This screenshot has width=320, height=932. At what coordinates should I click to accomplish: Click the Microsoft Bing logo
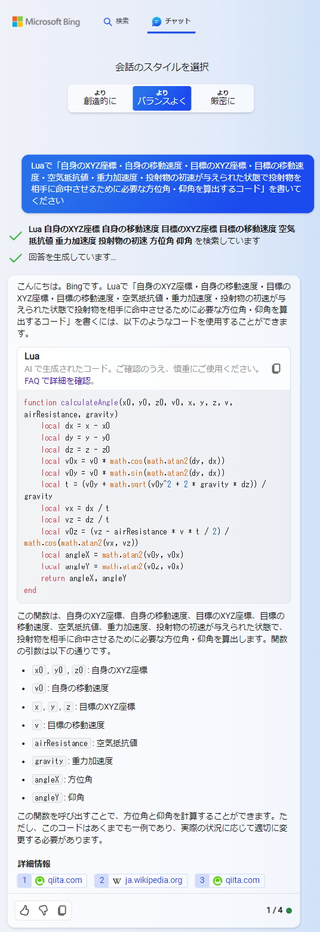click(47, 22)
